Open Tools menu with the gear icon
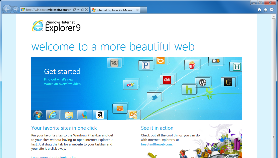The height and width of the screenshot is (158, 278). 272,10
